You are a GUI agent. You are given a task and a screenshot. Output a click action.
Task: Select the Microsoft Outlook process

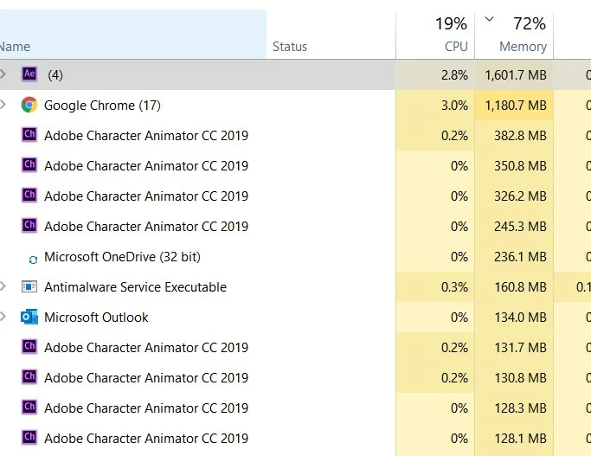(x=296, y=318)
